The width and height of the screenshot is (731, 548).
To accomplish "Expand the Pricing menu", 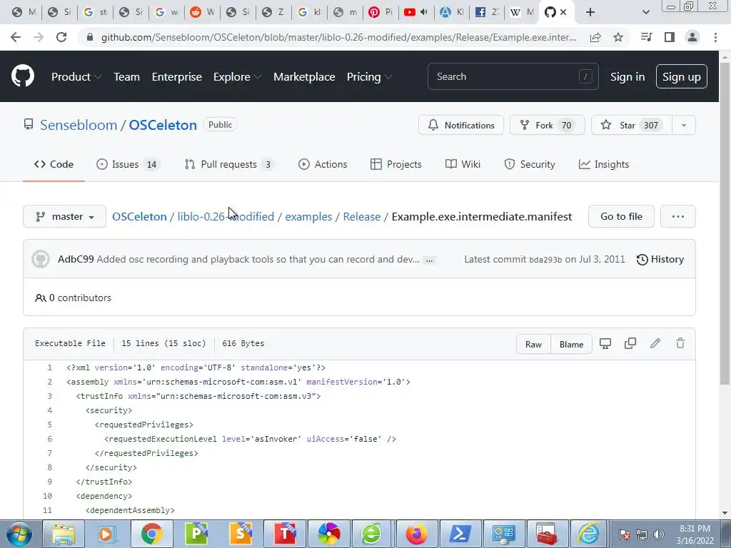I will [369, 77].
